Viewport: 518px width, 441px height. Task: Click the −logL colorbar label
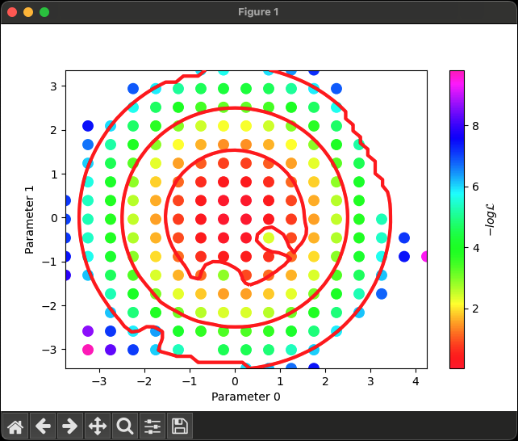[491, 220]
